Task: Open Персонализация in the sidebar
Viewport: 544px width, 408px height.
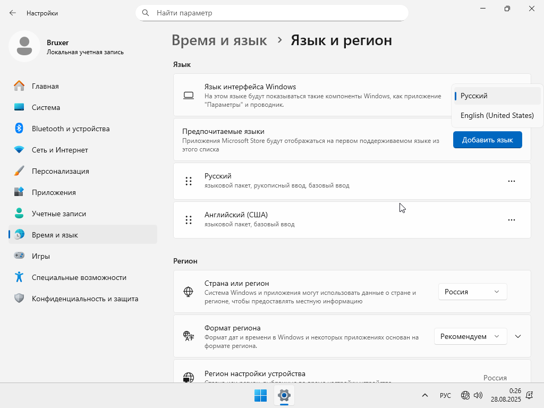Action: point(60,171)
